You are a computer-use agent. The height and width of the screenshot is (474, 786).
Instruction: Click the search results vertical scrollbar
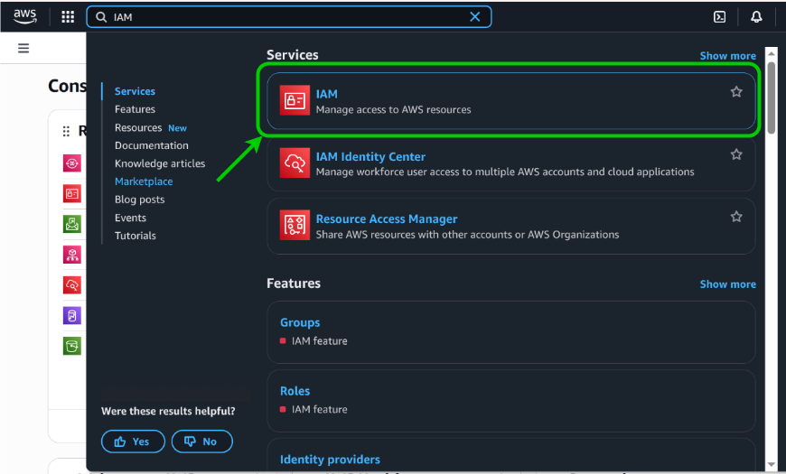click(x=771, y=98)
